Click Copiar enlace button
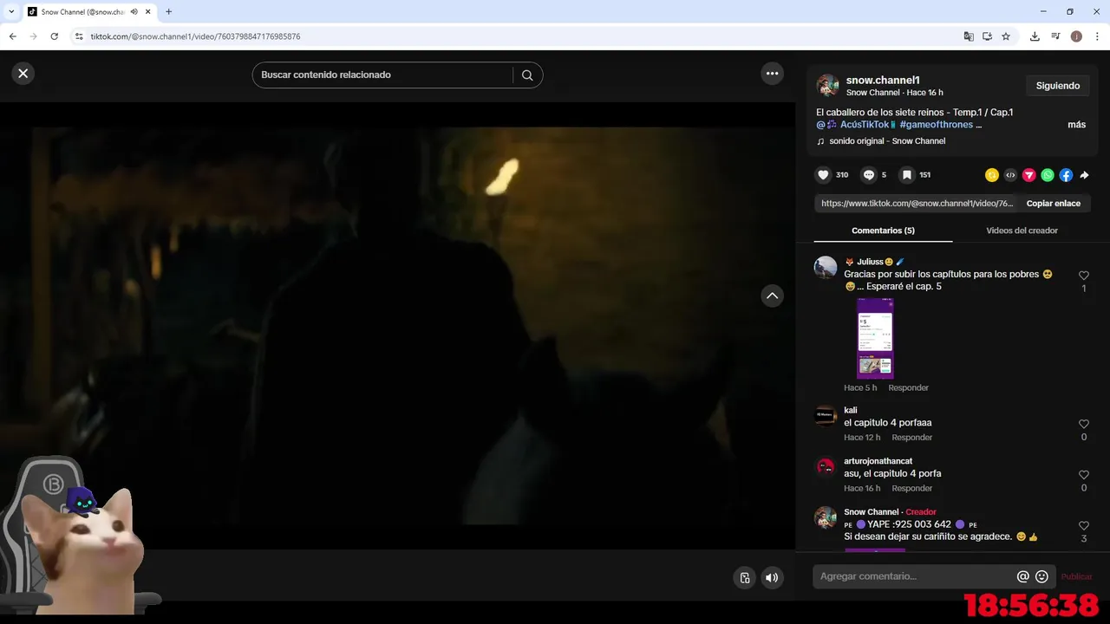The height and width of the screenshot is (624, 1110). (x=1054, y=204)
